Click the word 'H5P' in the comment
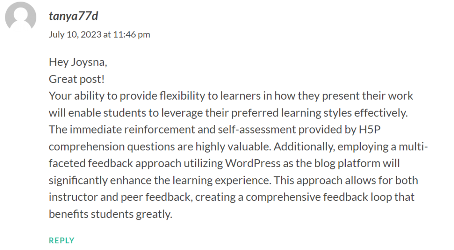The image size is (454, 250). point(369,130)
